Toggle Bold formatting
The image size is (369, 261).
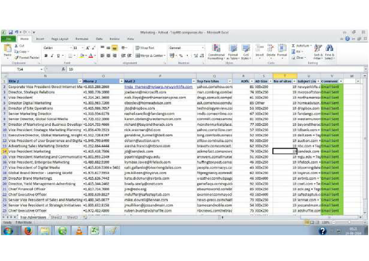pos(46,56)
